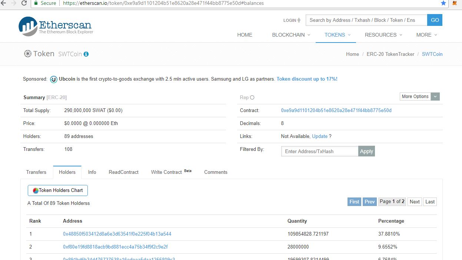This screenshot has height=260, width=462.
Task: Click quantity 28000000
Action: [298, 247]
